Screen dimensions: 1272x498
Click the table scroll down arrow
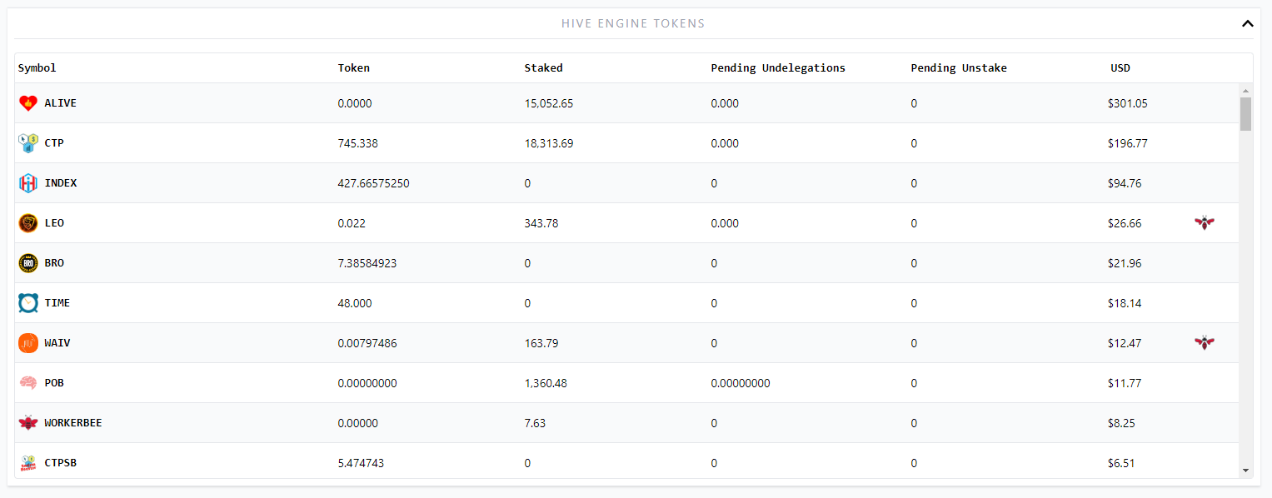tap(1245, 471)
